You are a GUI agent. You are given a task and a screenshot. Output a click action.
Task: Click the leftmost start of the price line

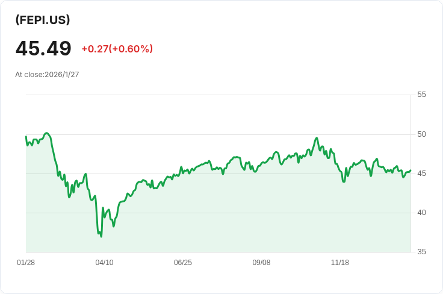click(x=26, y=136)
